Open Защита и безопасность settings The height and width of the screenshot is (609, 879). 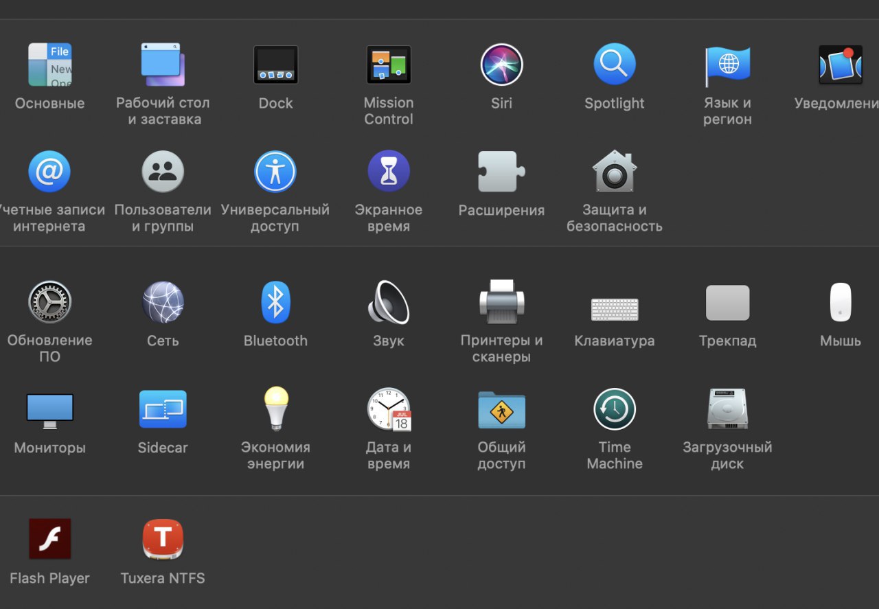(x=615, y=171)
